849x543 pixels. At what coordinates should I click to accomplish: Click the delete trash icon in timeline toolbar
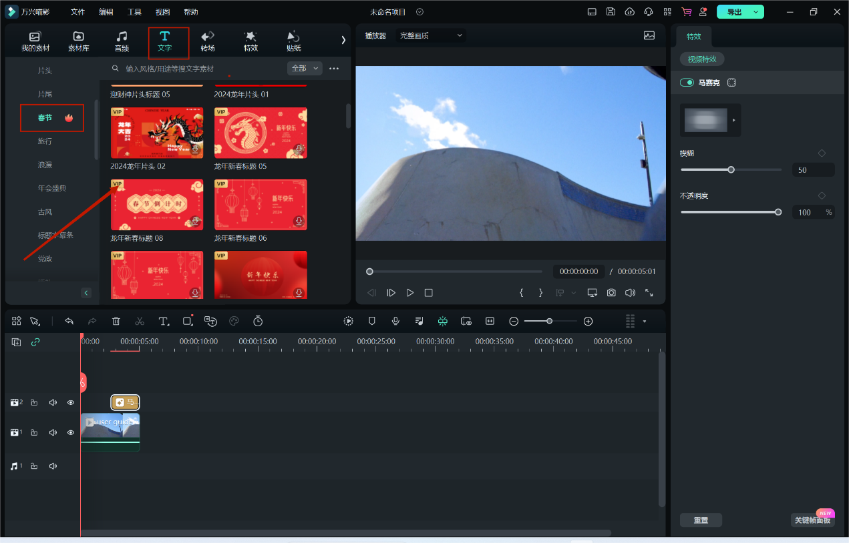116,321
